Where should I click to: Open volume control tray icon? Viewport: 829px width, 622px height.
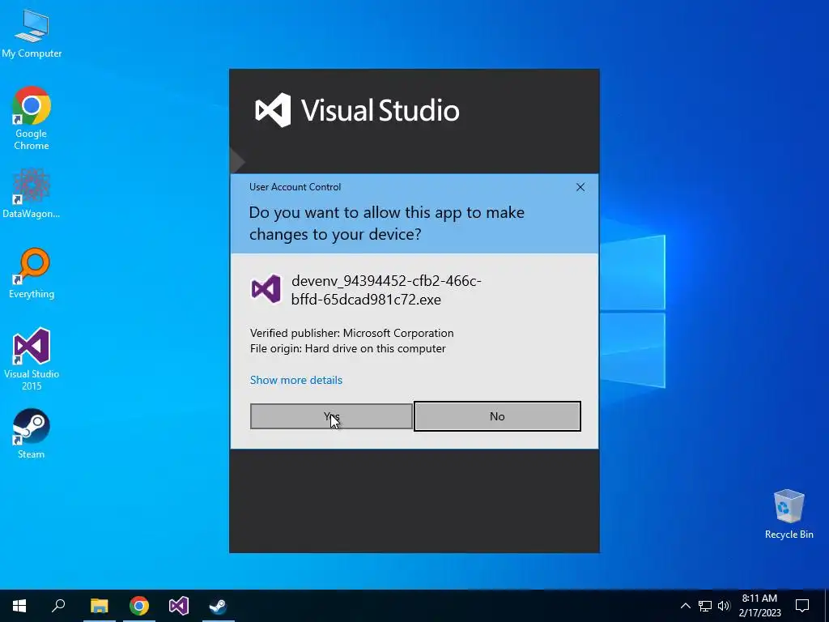(724, 606)
